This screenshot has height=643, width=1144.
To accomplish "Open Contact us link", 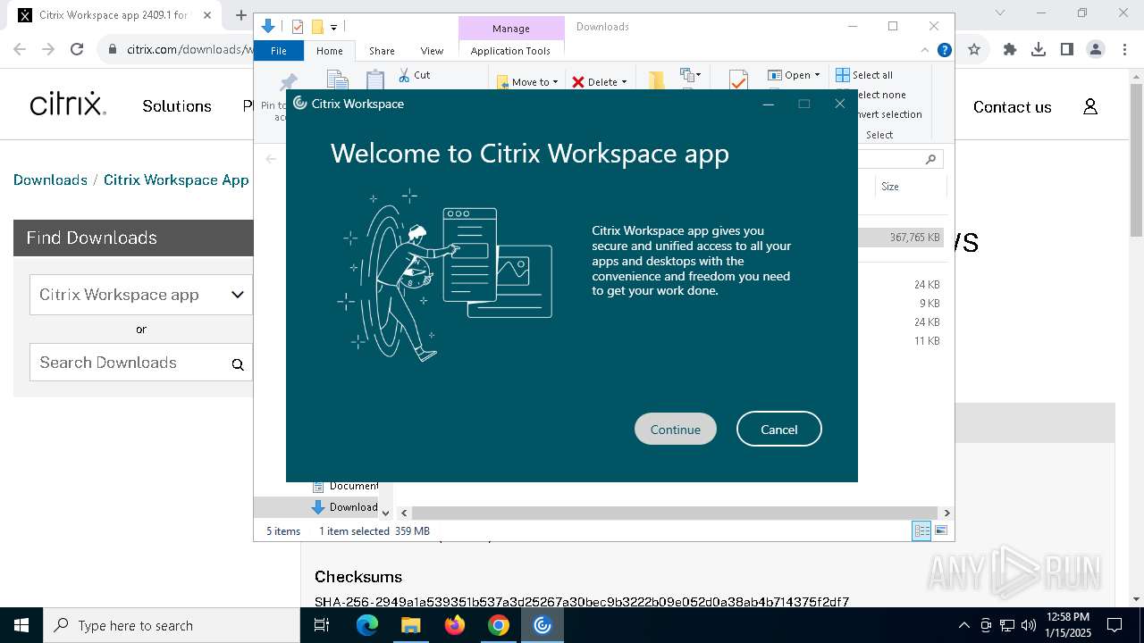I will point(1012,107).
